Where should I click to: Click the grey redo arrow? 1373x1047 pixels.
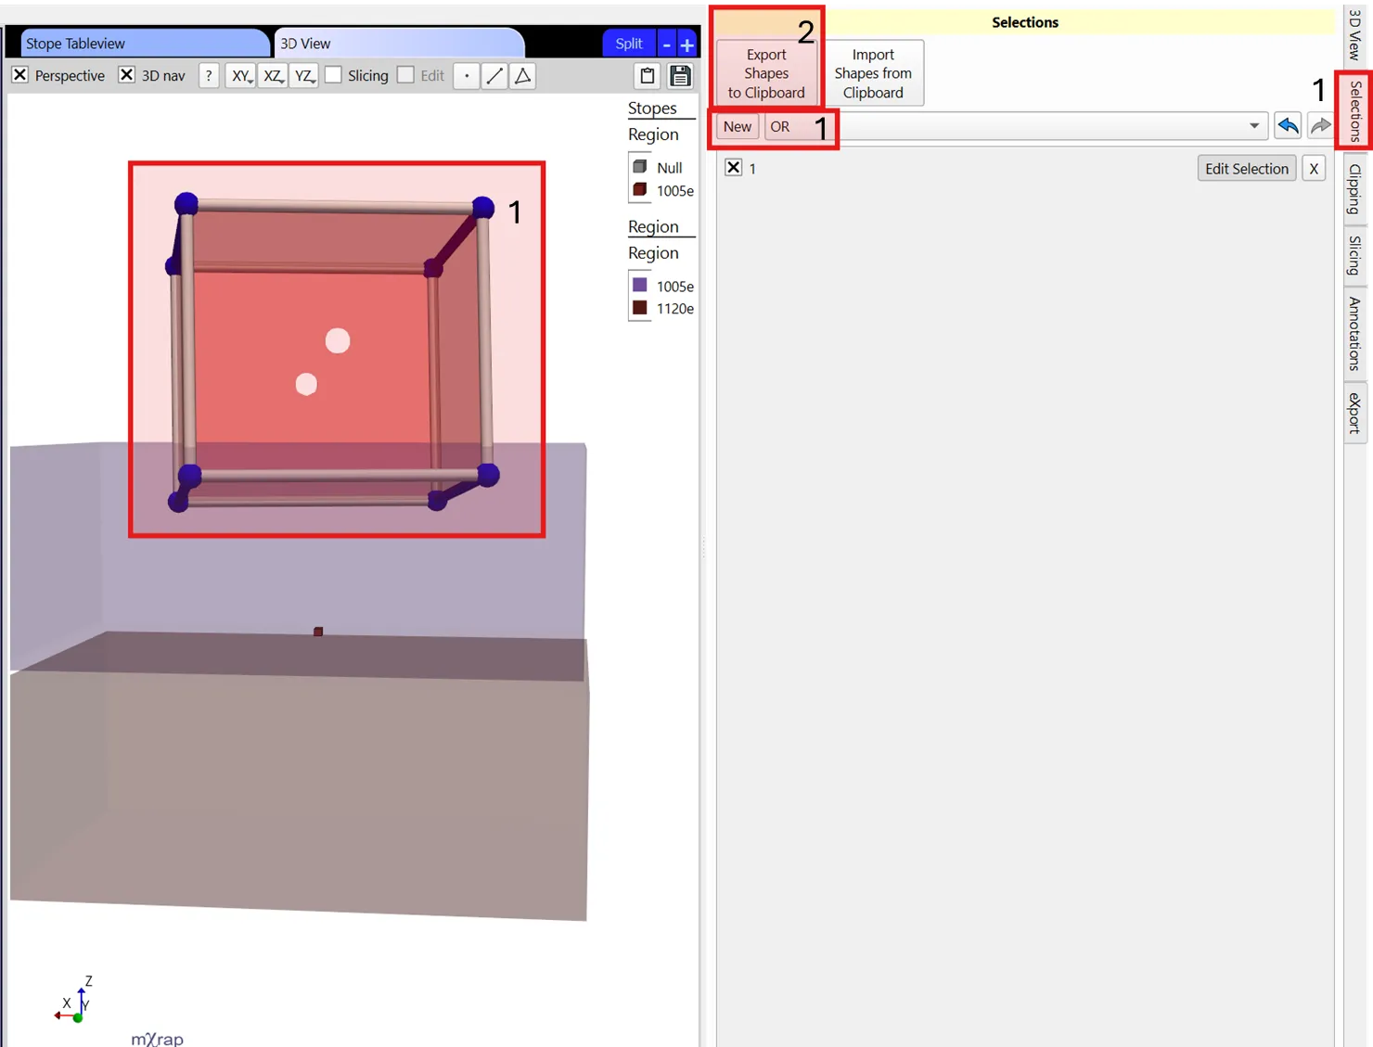coord(1320,126)
